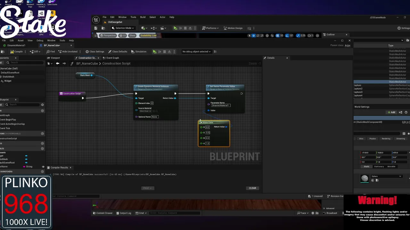
Task: Open Event BeginPlay in My Blueprint
Action: (x=8, y=119)
